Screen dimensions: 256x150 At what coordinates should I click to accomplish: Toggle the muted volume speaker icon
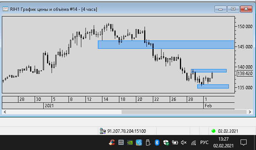[x=184, y=142]
